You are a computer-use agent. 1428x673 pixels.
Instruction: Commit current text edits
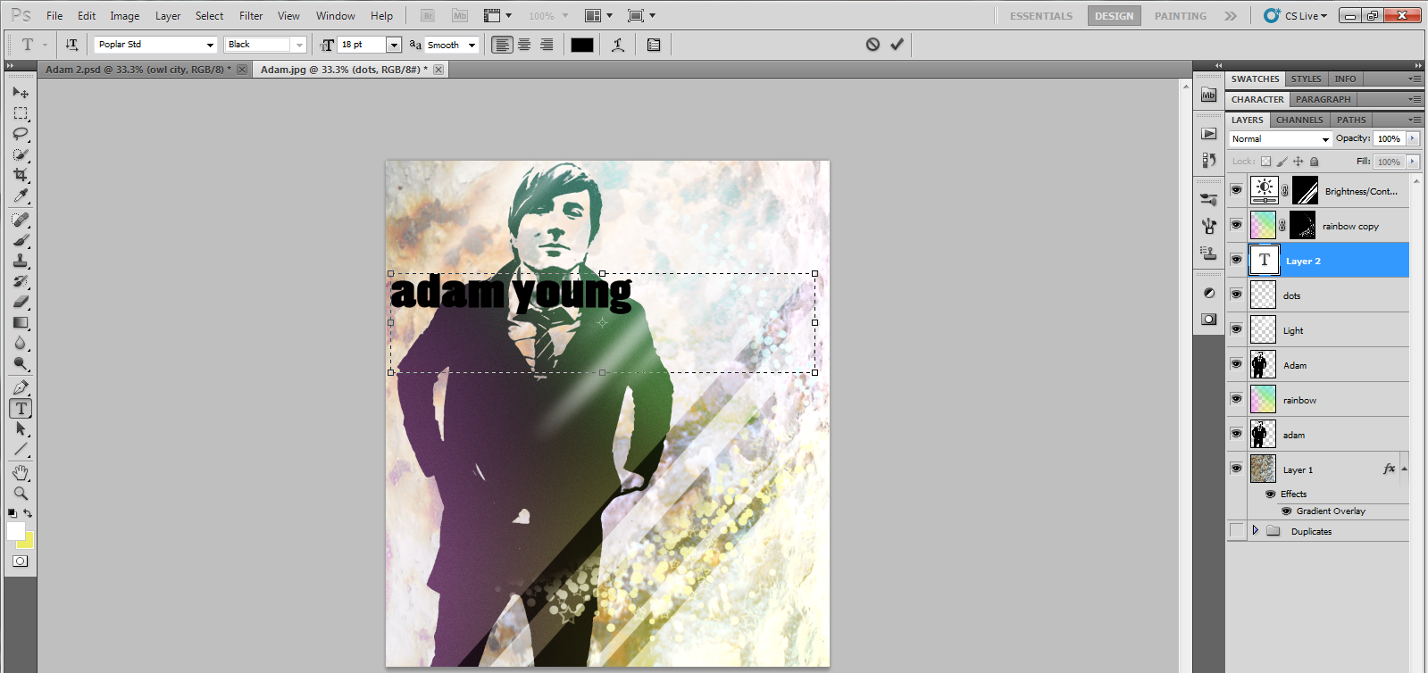pyautogui.click(x=897, y=45)
